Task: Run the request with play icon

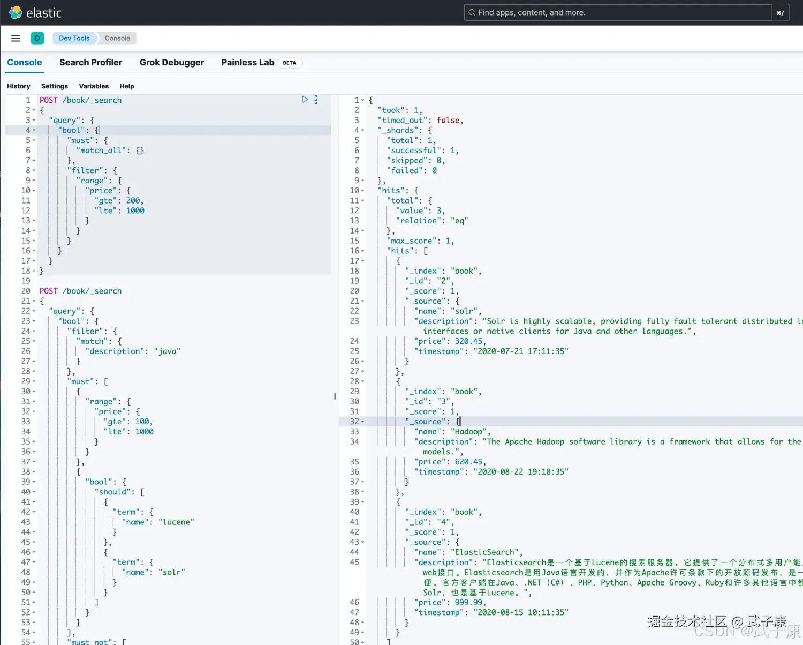Action: (x=305, y=100)
